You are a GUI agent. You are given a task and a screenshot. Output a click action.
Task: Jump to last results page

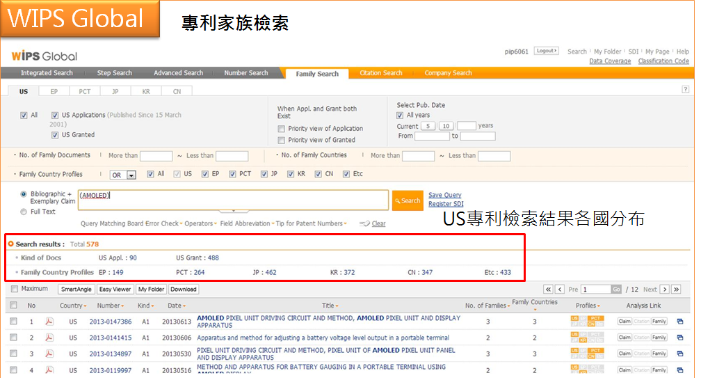(677, 290)
